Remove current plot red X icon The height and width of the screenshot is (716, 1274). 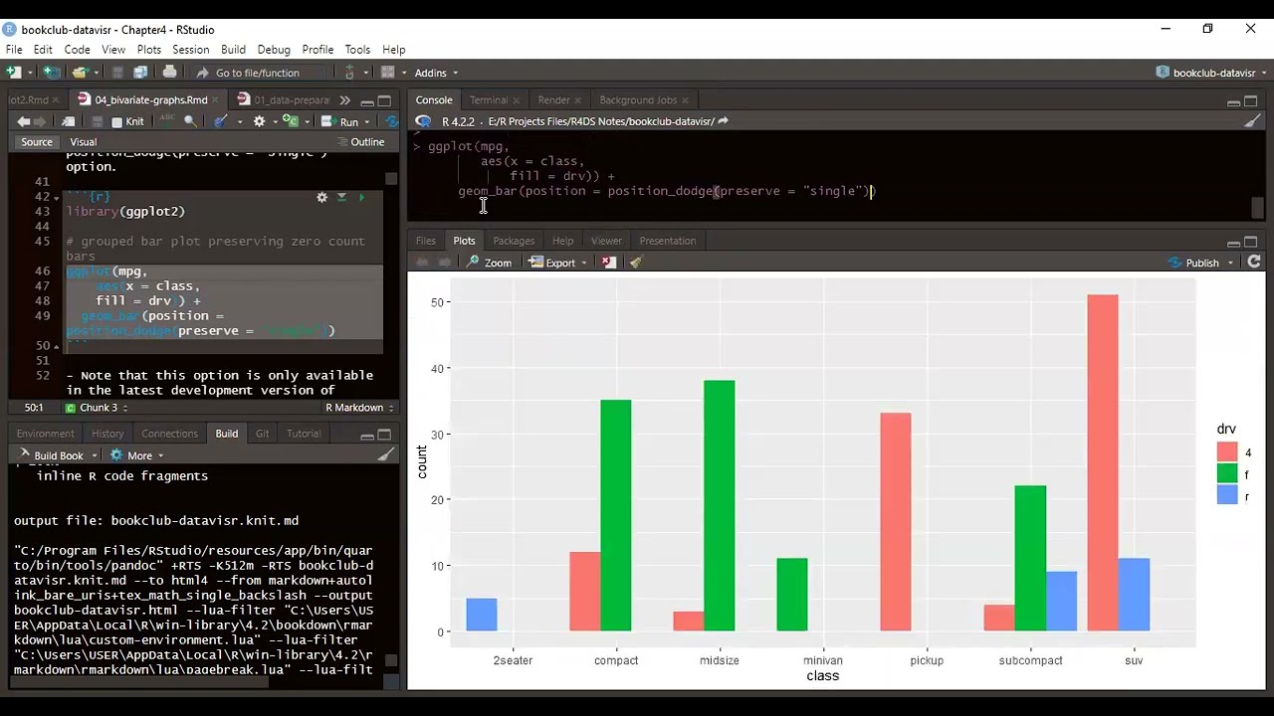point(609,263)
